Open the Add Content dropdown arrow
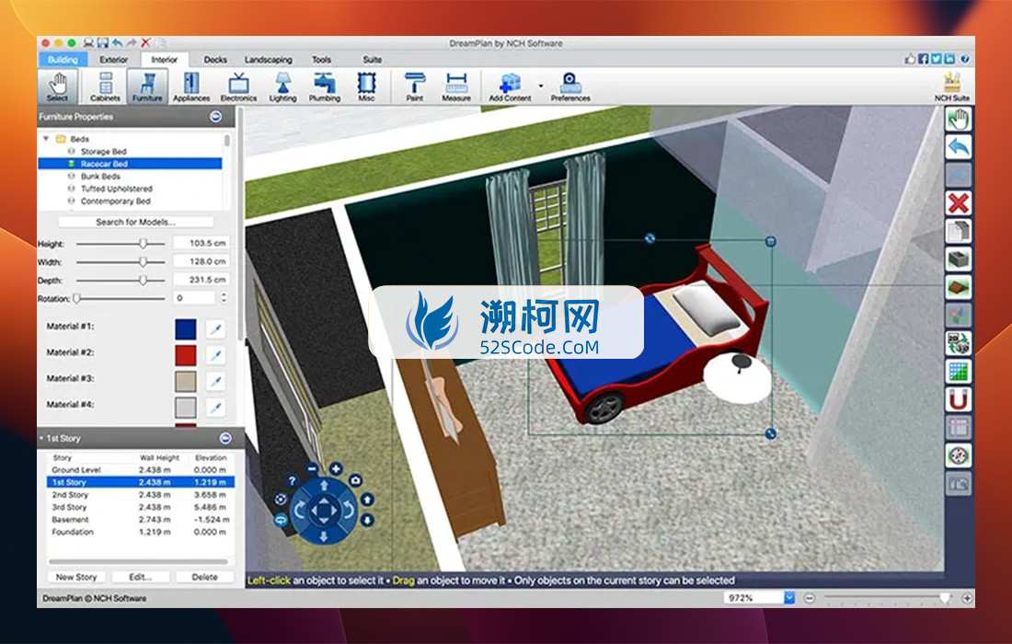Image resolution: width=1012 pixels, height=644 pixels. coord(541,86)
